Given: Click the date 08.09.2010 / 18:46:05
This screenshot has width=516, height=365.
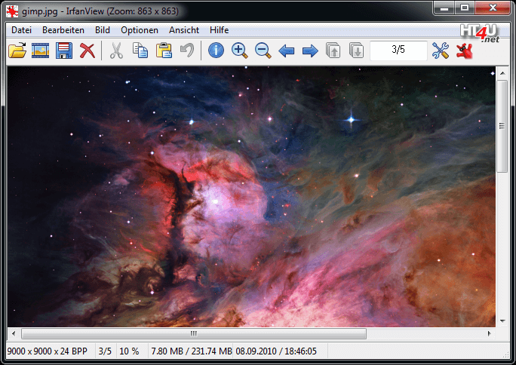Looking at the screenshot, I should (x=276, y=351).
